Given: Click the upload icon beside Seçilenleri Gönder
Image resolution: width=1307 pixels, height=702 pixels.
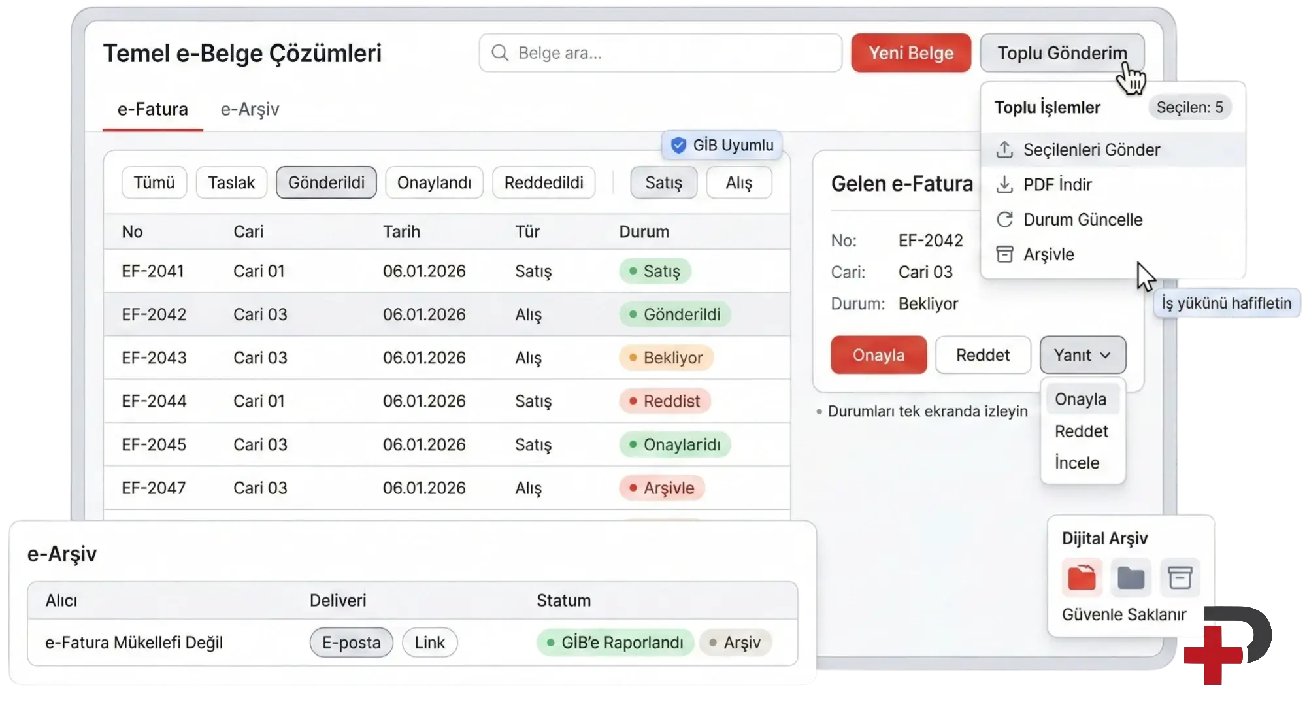Looking at the screenshot, I should coord(1004,150).
